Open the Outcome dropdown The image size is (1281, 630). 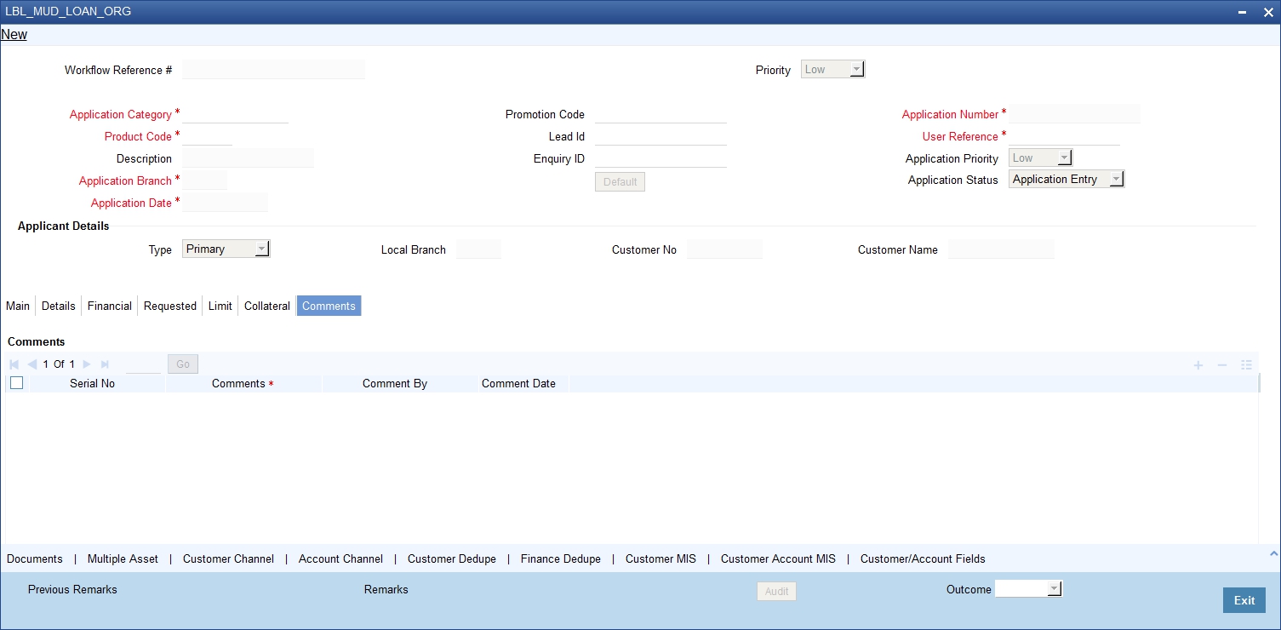point(1029,588)
